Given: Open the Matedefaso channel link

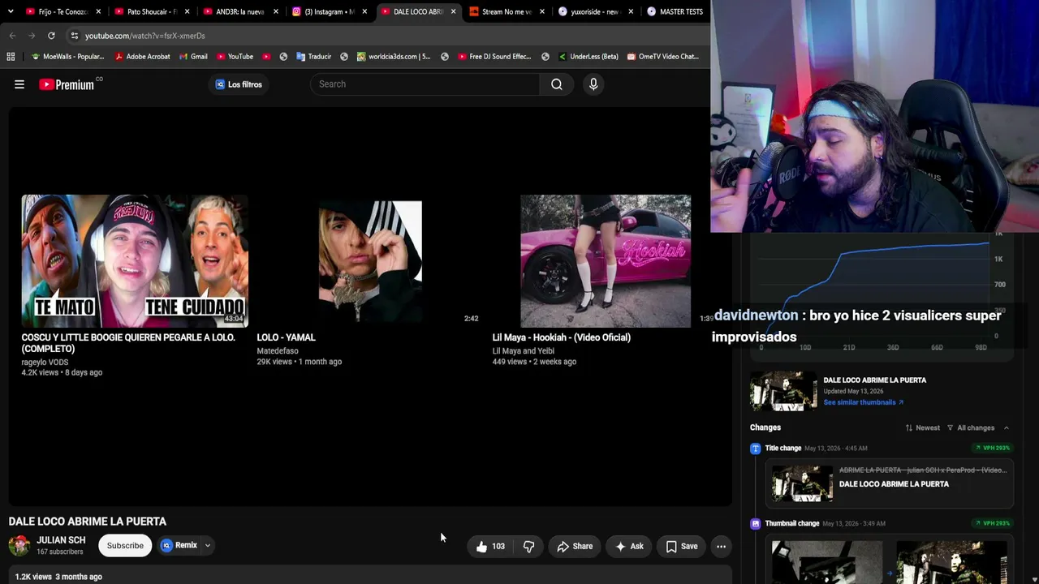Looking at the screenshot, I should [x=278, y=351].
